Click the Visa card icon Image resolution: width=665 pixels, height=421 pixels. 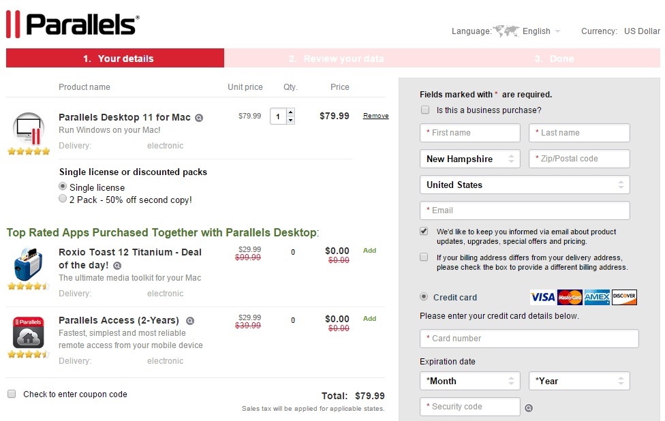543,297
